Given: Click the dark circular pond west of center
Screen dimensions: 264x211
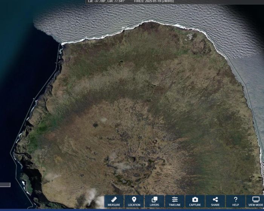Looking at the screenshot, I should tap(95, 125).
